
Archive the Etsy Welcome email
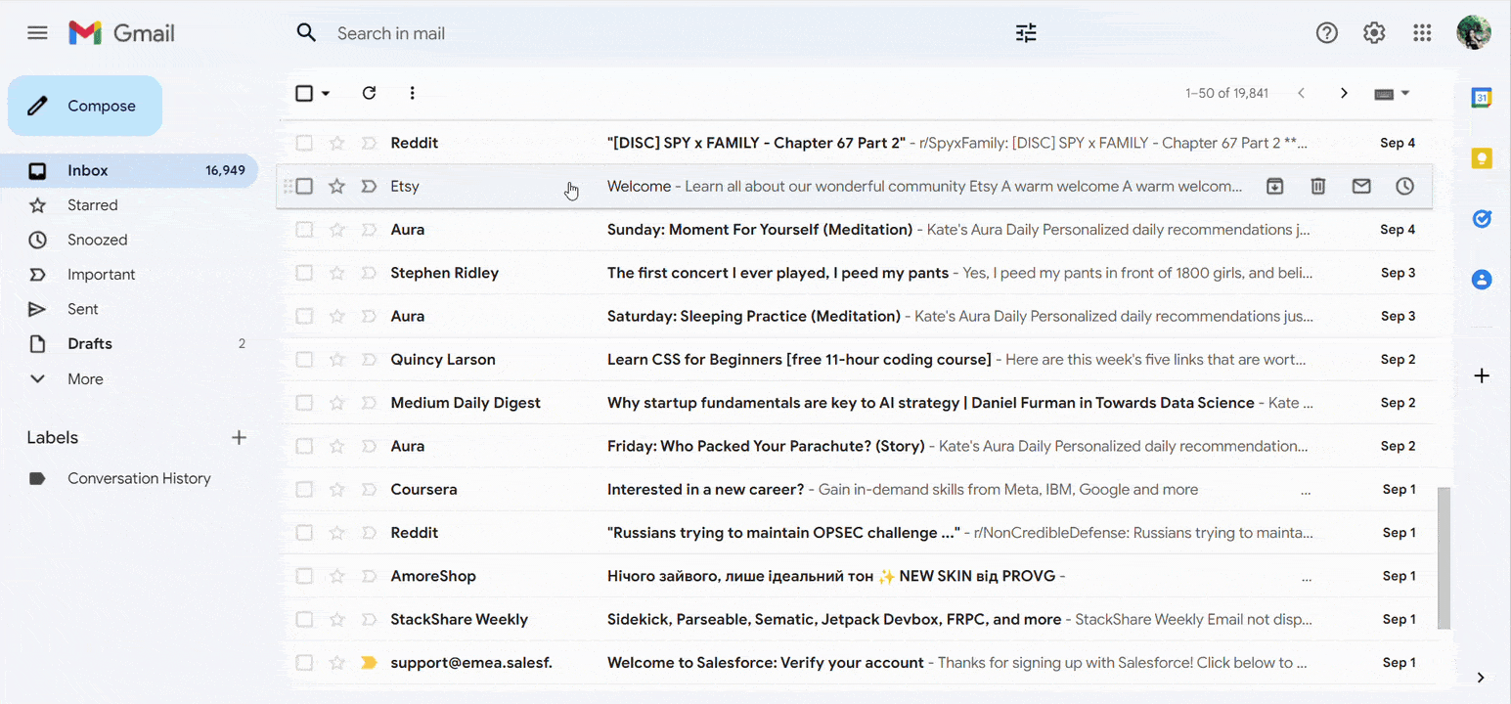[1274, 186]
